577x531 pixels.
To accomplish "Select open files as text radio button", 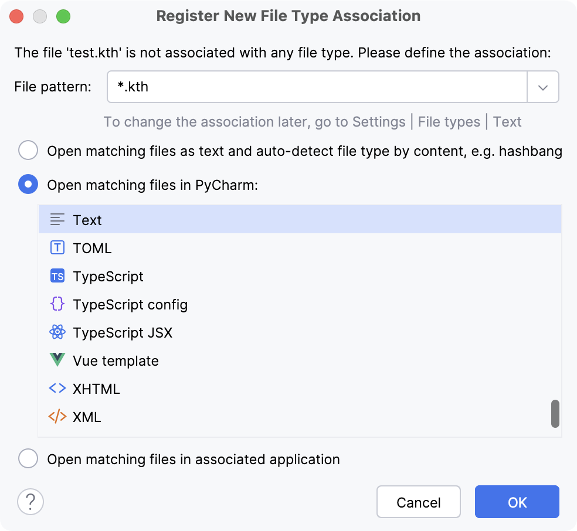I will click(x=28, y=150).
